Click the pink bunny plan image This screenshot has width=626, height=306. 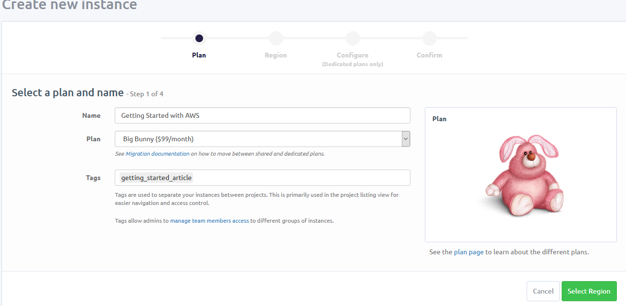[x=520, y=175]
